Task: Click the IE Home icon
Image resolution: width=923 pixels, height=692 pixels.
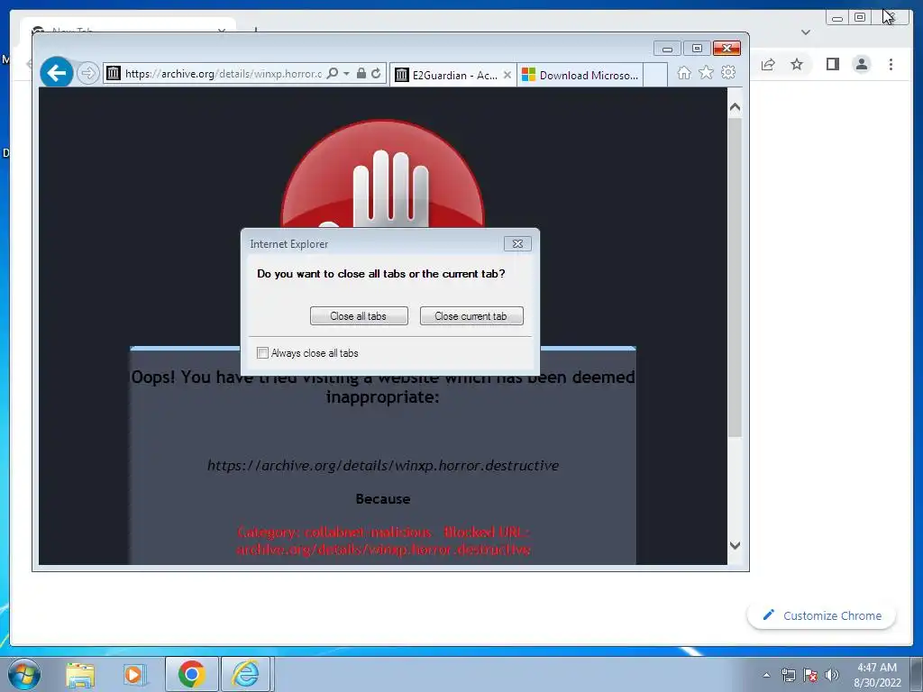Action: [x=684, y=73]
